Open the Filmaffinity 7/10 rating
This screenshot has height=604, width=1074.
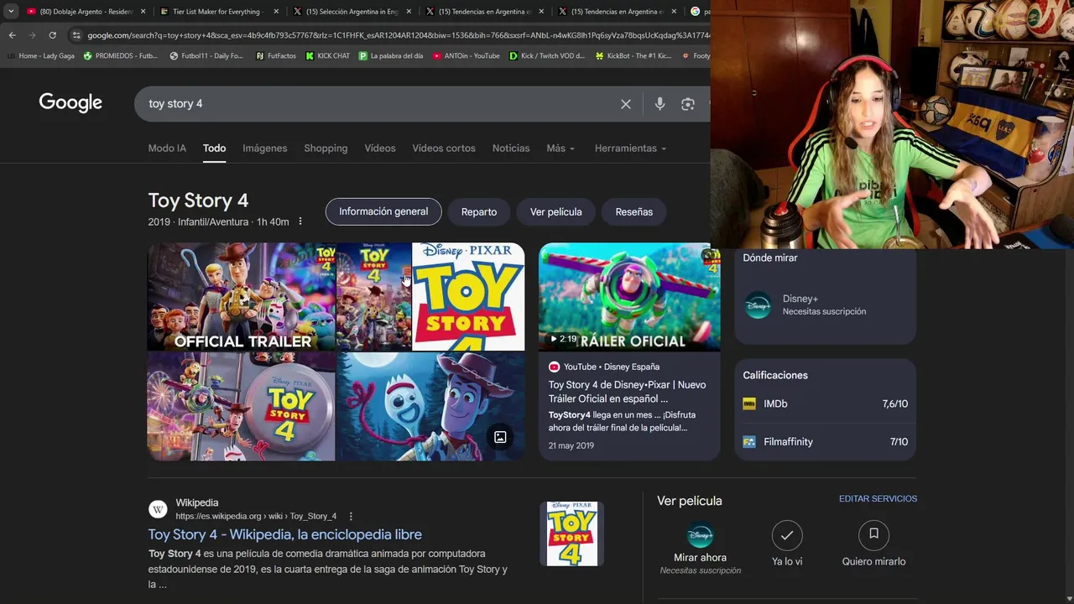click(x=825, y=441)
